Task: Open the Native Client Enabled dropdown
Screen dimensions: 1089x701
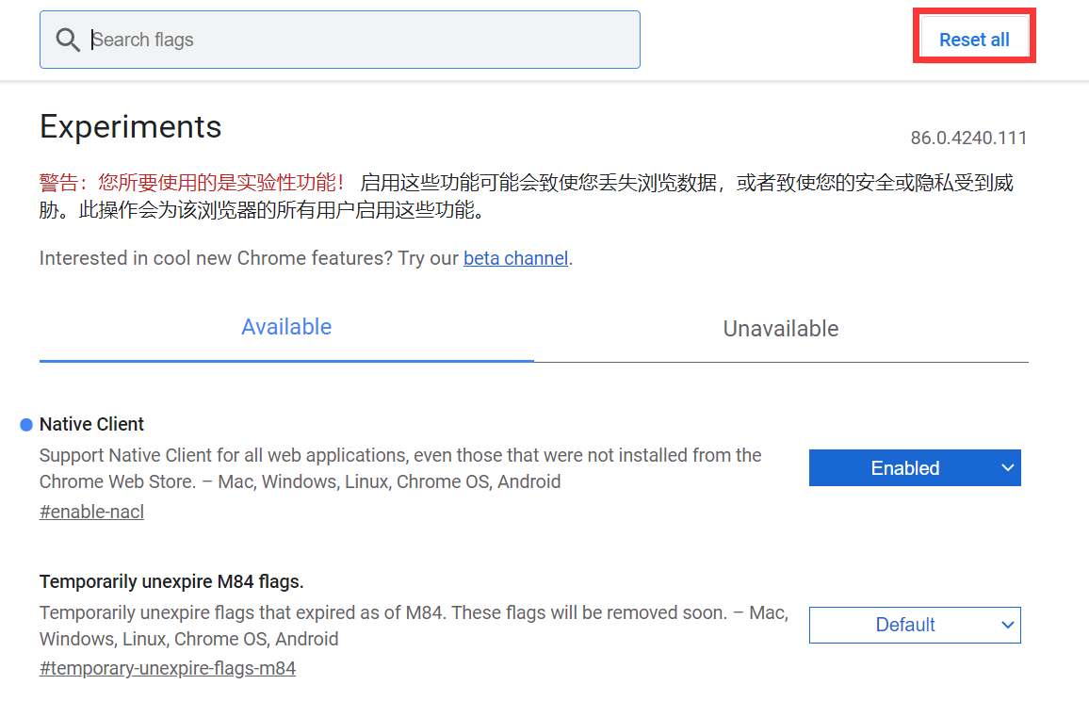Action: coord(904,468)
